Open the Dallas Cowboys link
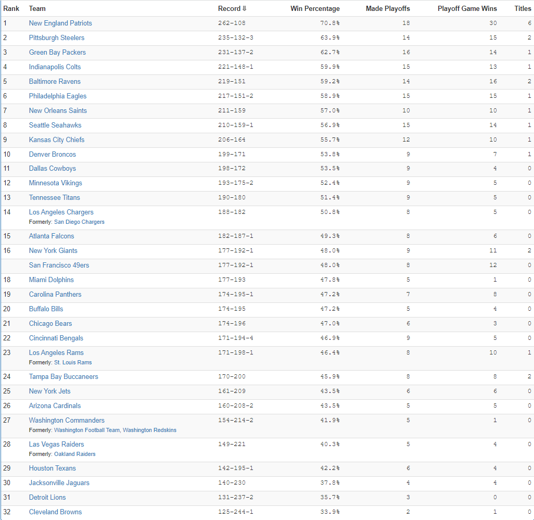534x520 pixels. pyautogui.click(x=53, y=169)
